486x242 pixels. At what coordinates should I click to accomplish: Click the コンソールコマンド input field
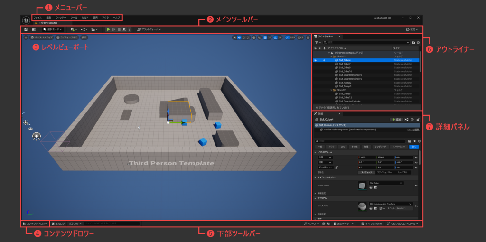(112, 223)
